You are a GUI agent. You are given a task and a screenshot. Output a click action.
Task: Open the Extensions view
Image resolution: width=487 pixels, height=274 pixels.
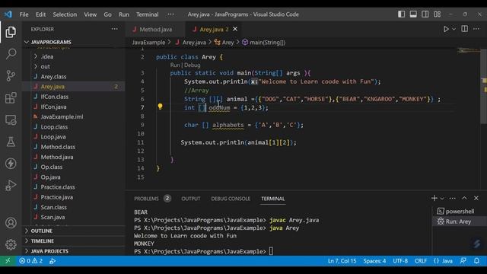(x=11, y=98)
